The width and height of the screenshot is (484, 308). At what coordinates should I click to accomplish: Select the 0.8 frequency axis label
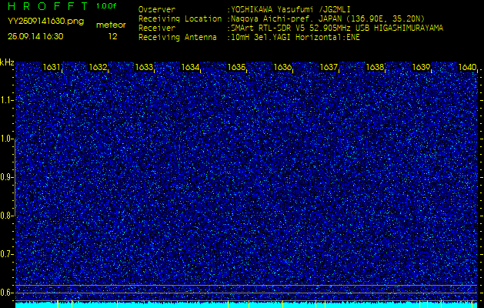[x=6, y=216]
